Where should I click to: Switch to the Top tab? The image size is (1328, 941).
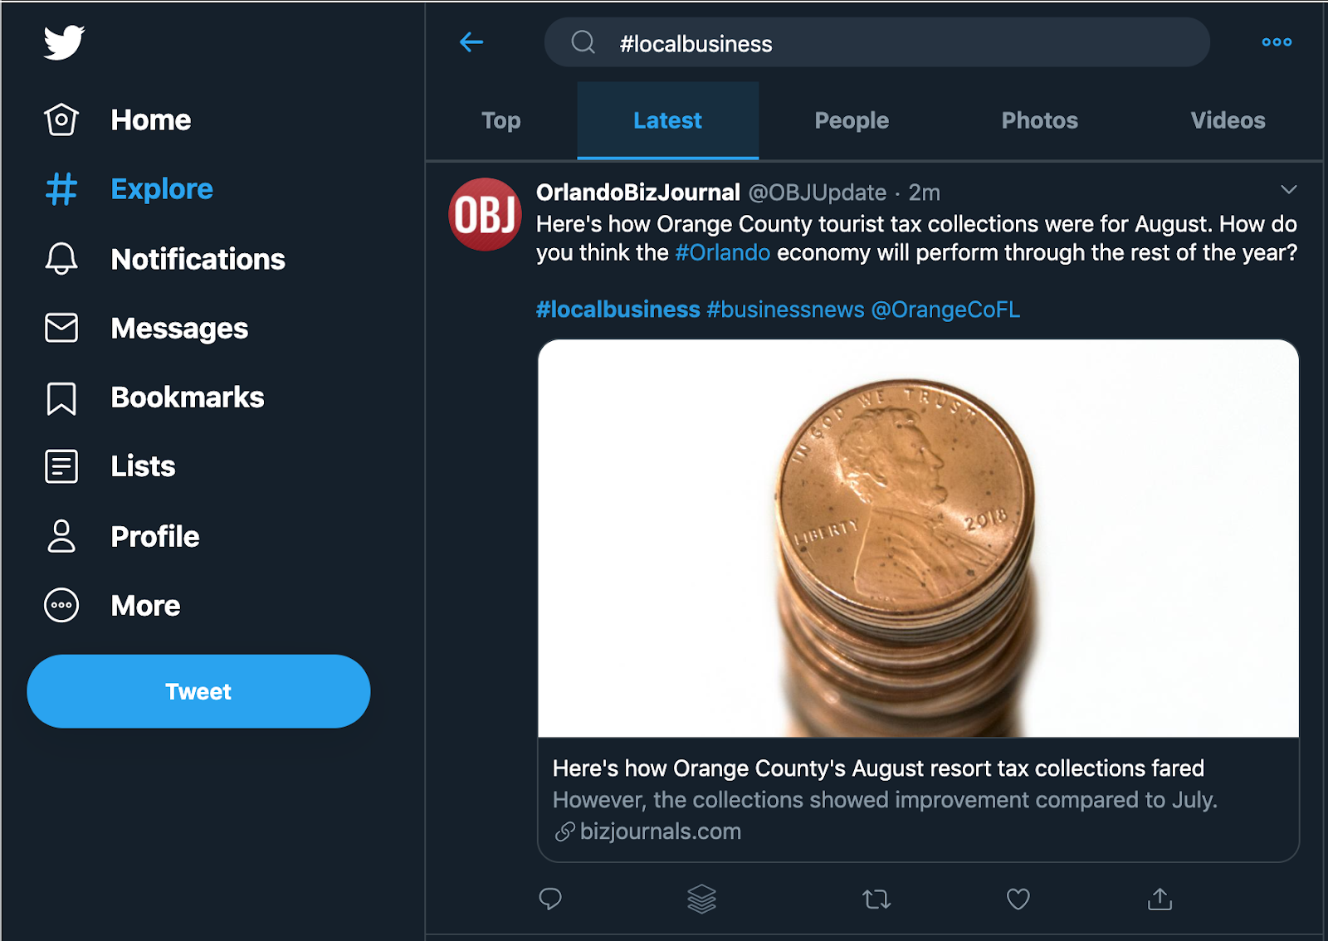click(x=501, y=121)
